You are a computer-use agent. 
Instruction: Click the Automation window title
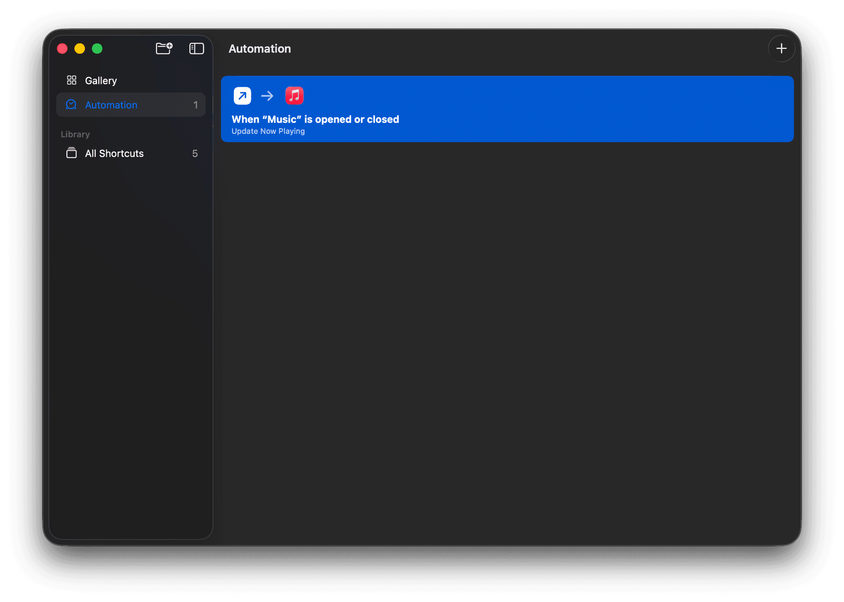260,49
